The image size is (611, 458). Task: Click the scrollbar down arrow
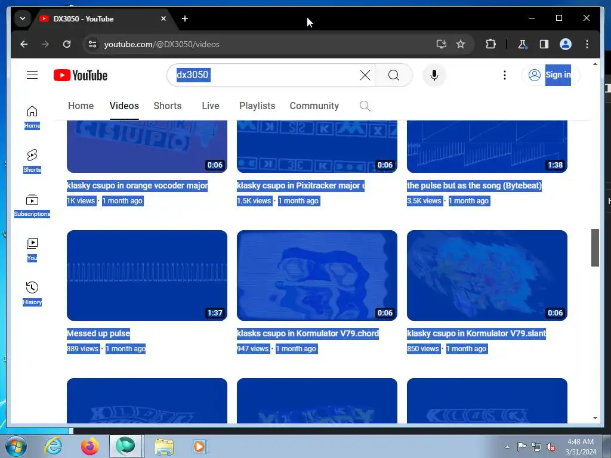click(x=595, y=418)
